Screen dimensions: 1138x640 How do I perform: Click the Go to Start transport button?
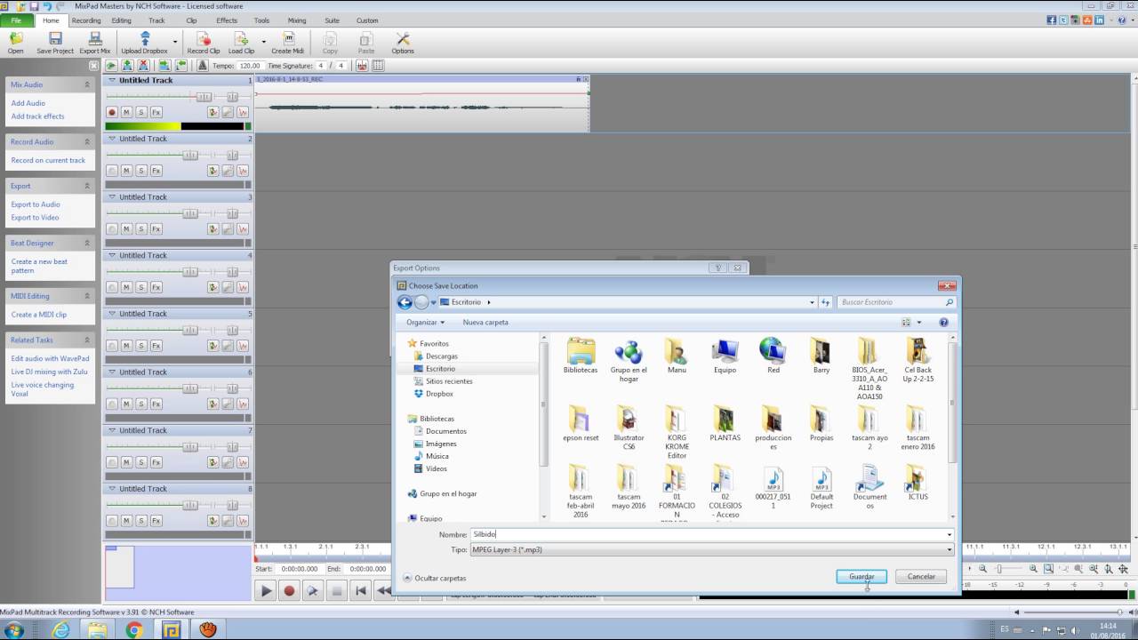tap(360, 590)
